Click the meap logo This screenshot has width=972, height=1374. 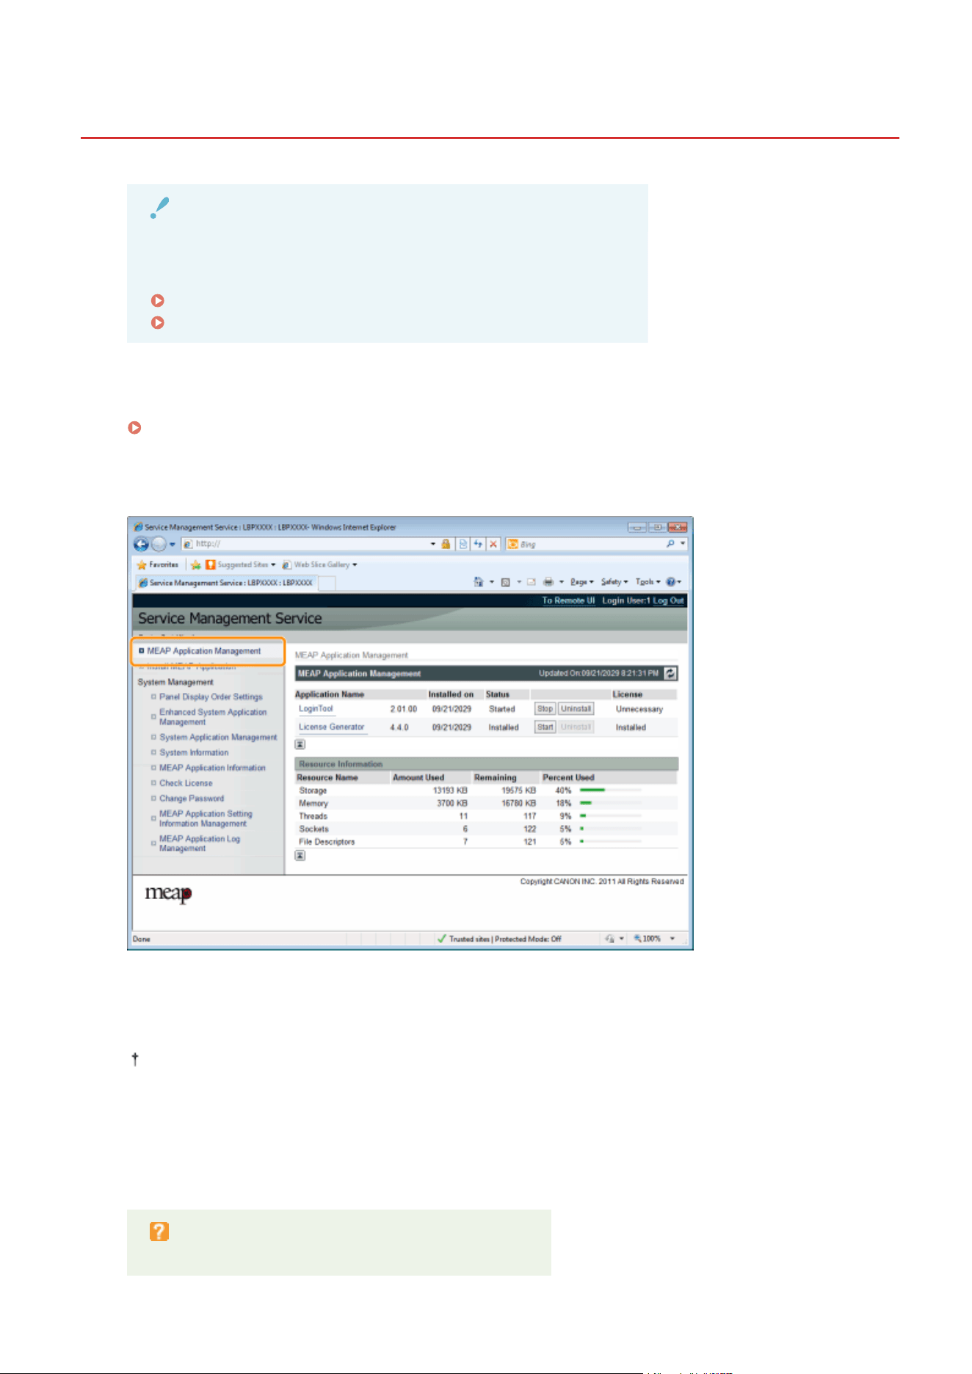pos(168,894)
